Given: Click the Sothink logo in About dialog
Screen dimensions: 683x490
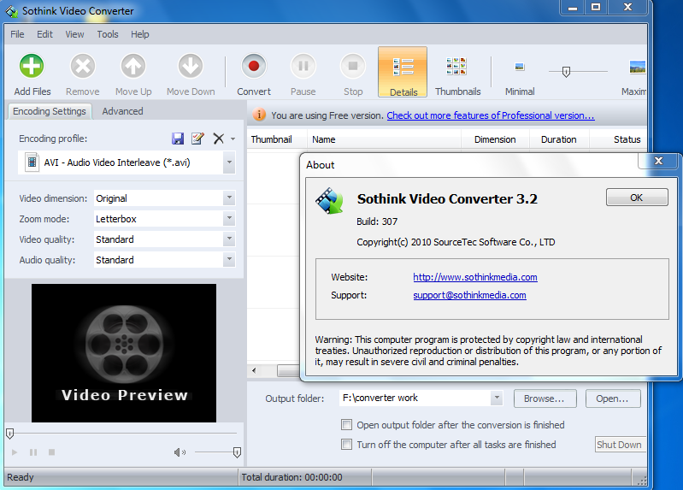Looking at the screenshot, I should pyautogui.click(x=329, y=201).
